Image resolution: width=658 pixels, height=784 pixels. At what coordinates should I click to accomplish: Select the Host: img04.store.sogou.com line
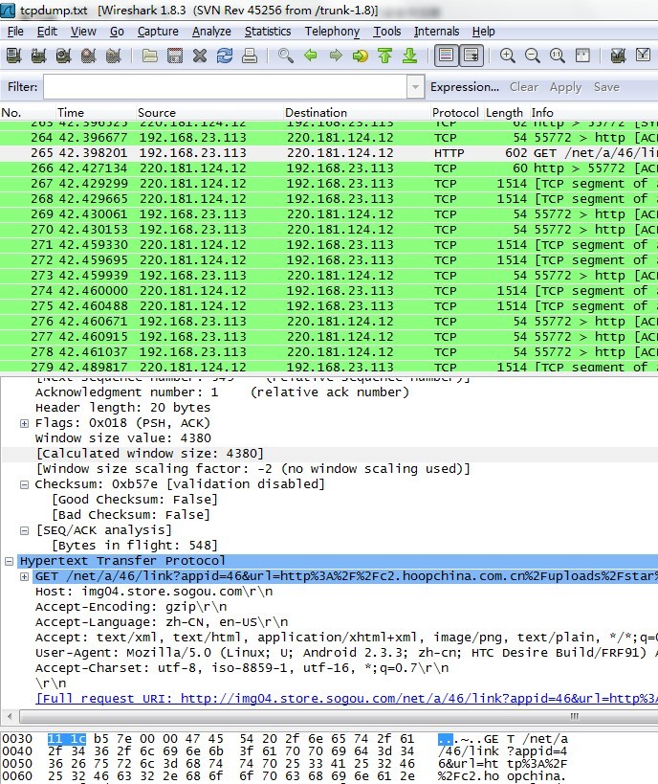coord(154,592)
